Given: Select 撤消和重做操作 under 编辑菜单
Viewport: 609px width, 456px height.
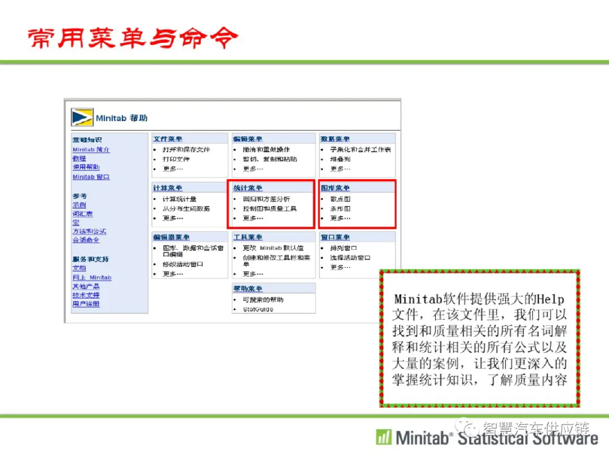Looking at the screenshot, I should 266,150.
